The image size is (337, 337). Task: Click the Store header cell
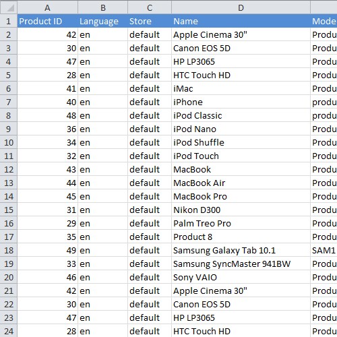pos(150,21)
